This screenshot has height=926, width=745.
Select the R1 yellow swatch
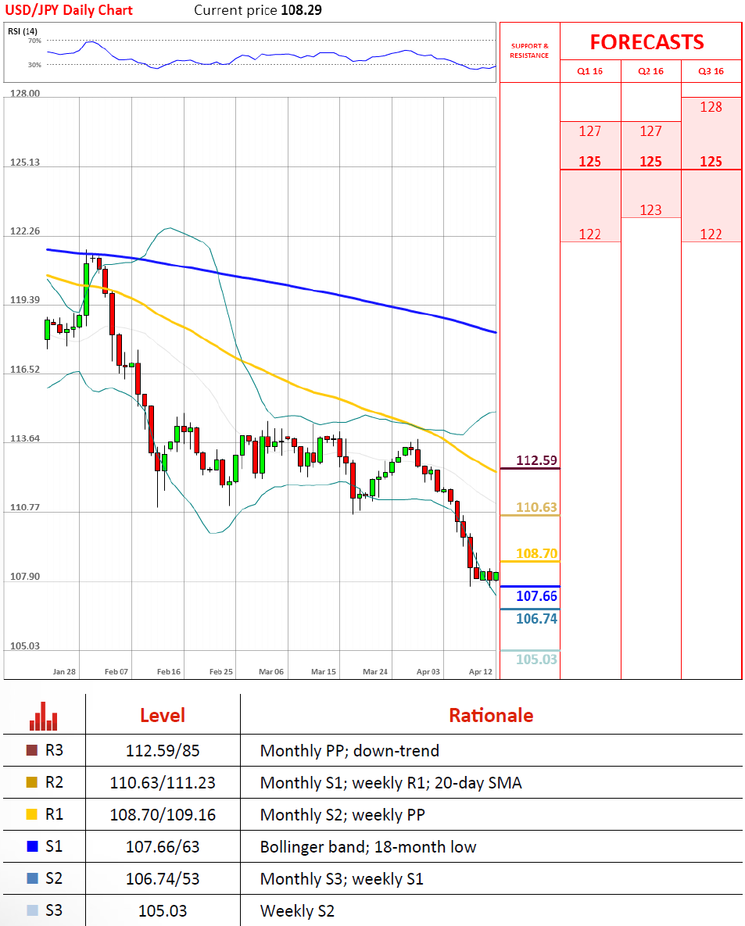(32, 813)
